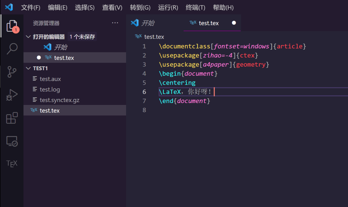The width and height of the screenshot is (348, 207).
Task: Open the 帮助(H) menu
Action: [x=223, y=7]
